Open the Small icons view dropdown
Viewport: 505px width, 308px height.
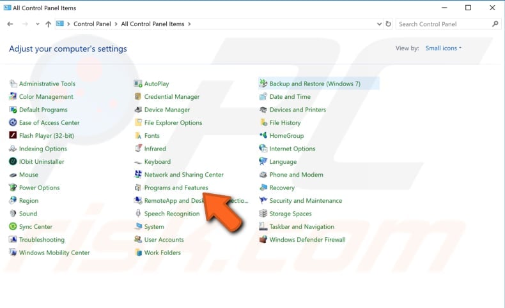(x=443, y=48)
